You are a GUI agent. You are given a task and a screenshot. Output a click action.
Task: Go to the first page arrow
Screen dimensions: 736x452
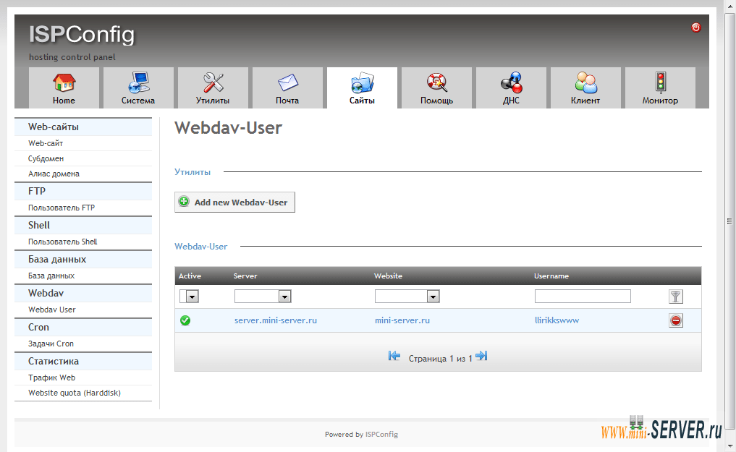[394, 356]
